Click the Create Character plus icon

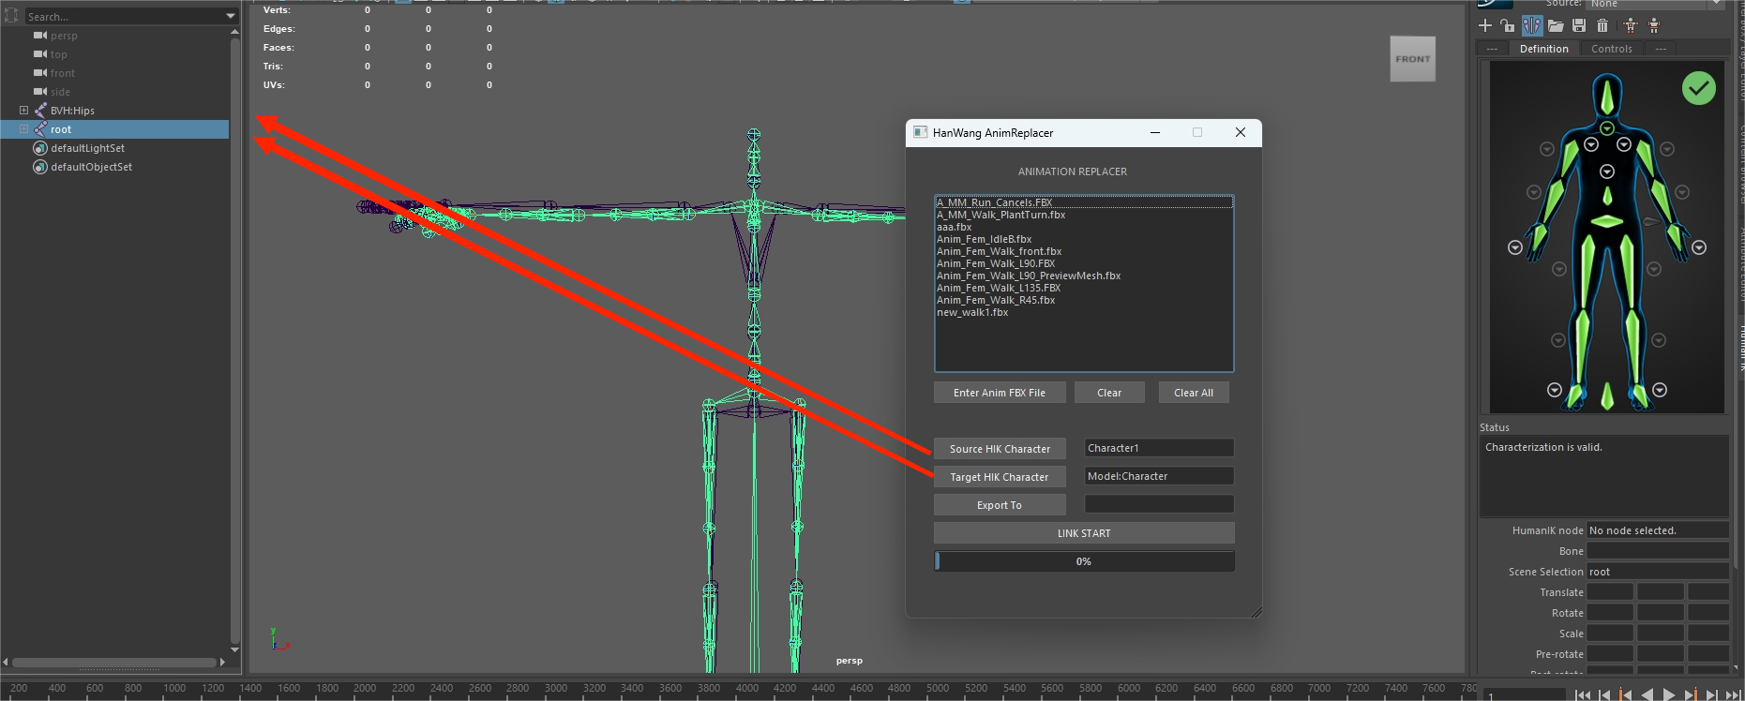coord(1485,25)
